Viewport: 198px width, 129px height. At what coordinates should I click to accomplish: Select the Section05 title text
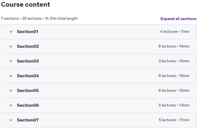click(28, 91)
